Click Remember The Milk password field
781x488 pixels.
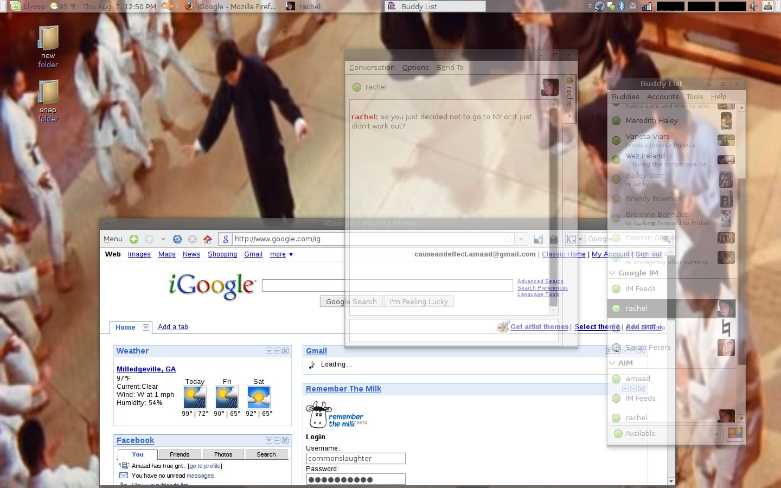pyautogui.click(x=356, y=479)
